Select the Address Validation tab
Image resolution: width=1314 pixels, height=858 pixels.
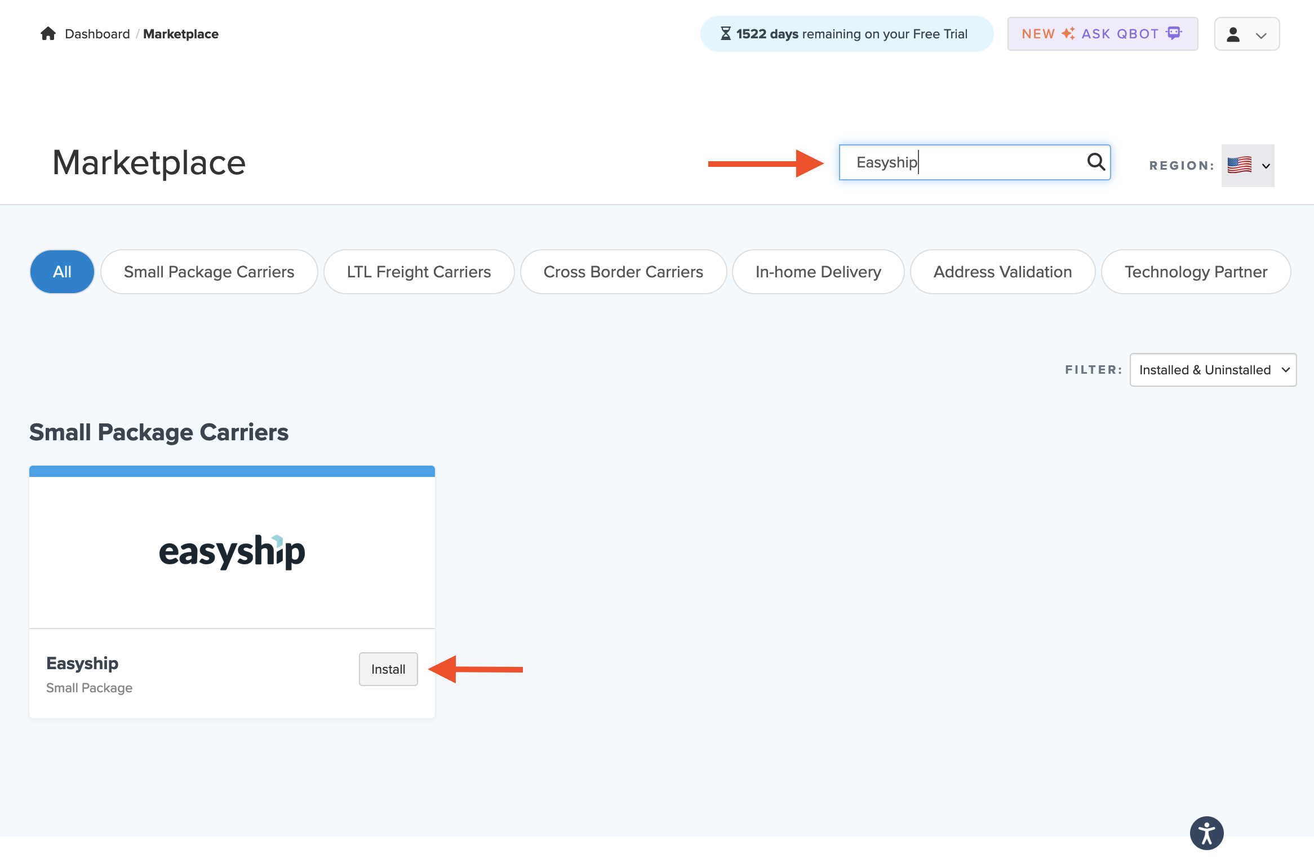[1002, 272]
